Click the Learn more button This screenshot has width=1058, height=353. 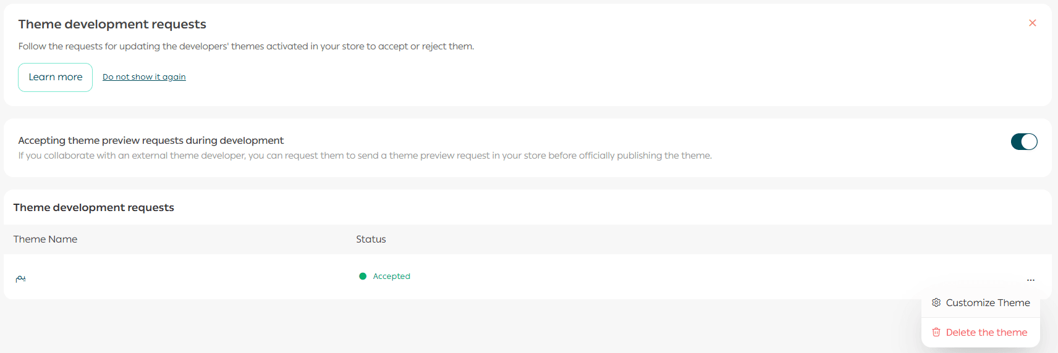tap(55, 77)
